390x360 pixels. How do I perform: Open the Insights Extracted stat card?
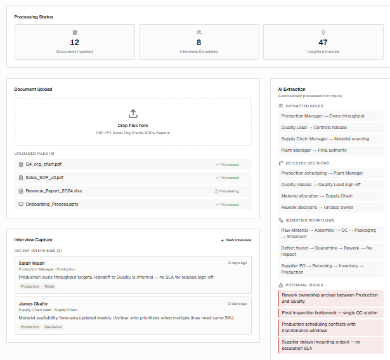coord(323,42)
